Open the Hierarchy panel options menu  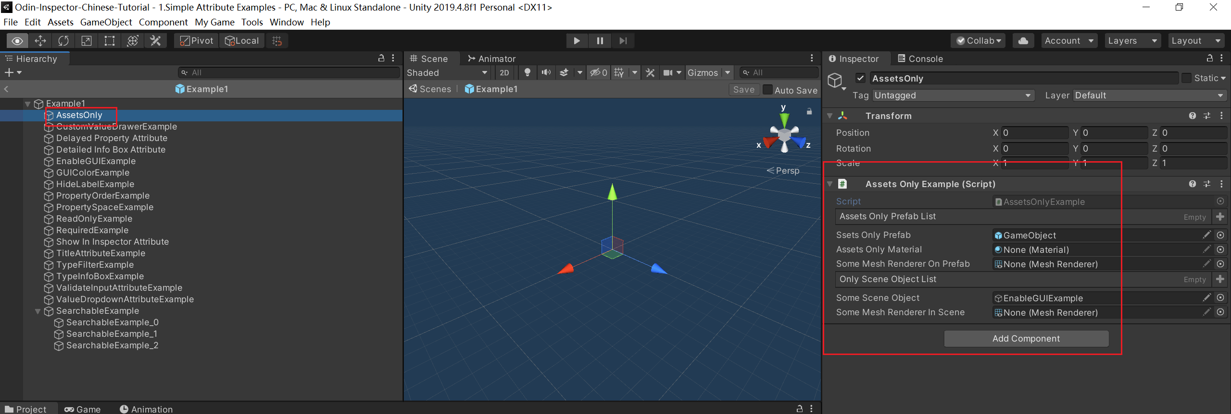coord(393,58)
